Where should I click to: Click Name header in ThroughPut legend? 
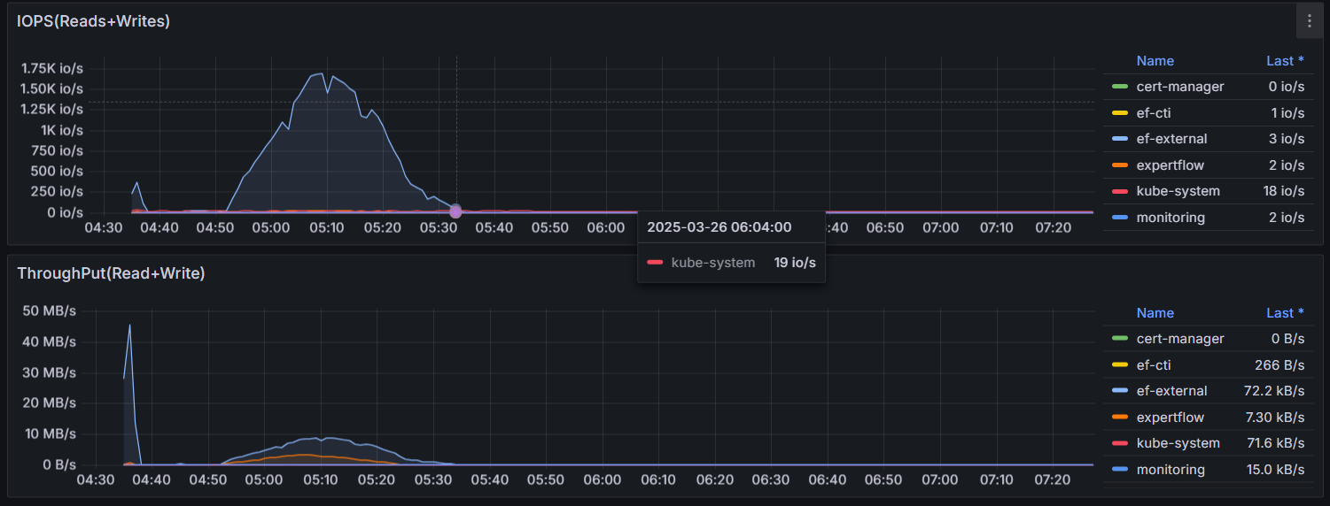click(x=1155, y=313)
